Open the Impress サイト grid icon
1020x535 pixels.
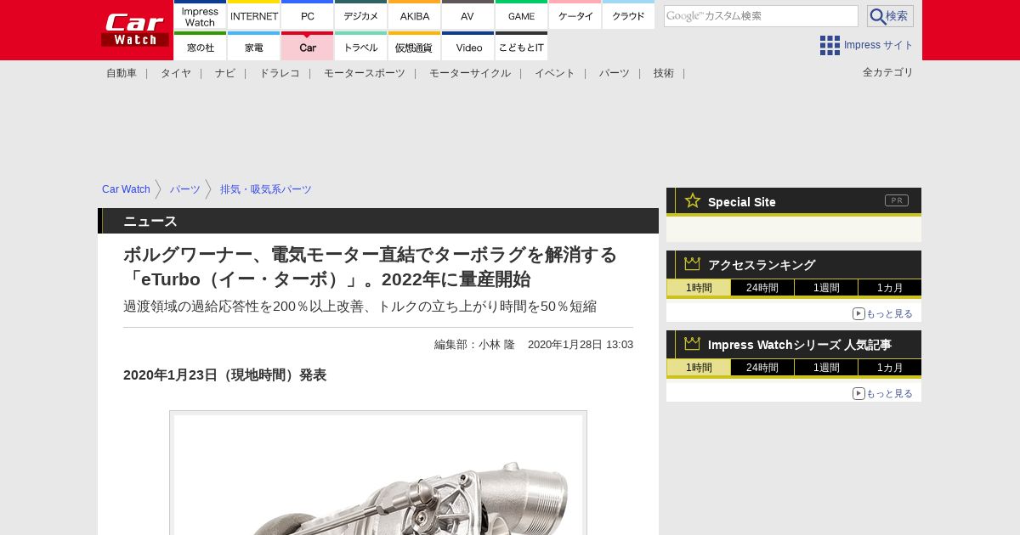coord(830,45)
